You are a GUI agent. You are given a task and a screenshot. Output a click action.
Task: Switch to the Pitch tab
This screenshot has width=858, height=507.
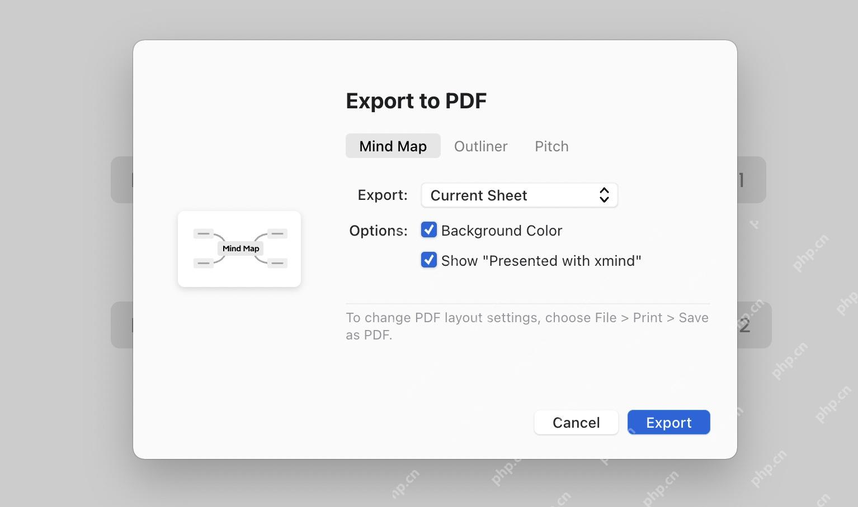click(x=551, y=146)
